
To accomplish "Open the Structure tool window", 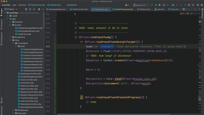I will click(x=1, y=24).
